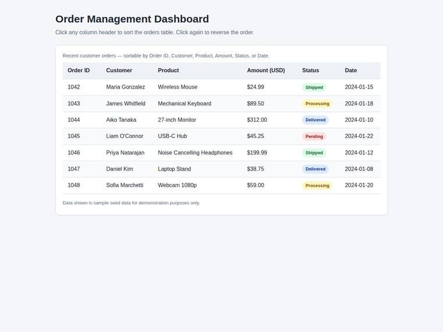This screenshot has height=332, width=443.
Task: Select date 2024-01-20
Action: pos(359,185)
